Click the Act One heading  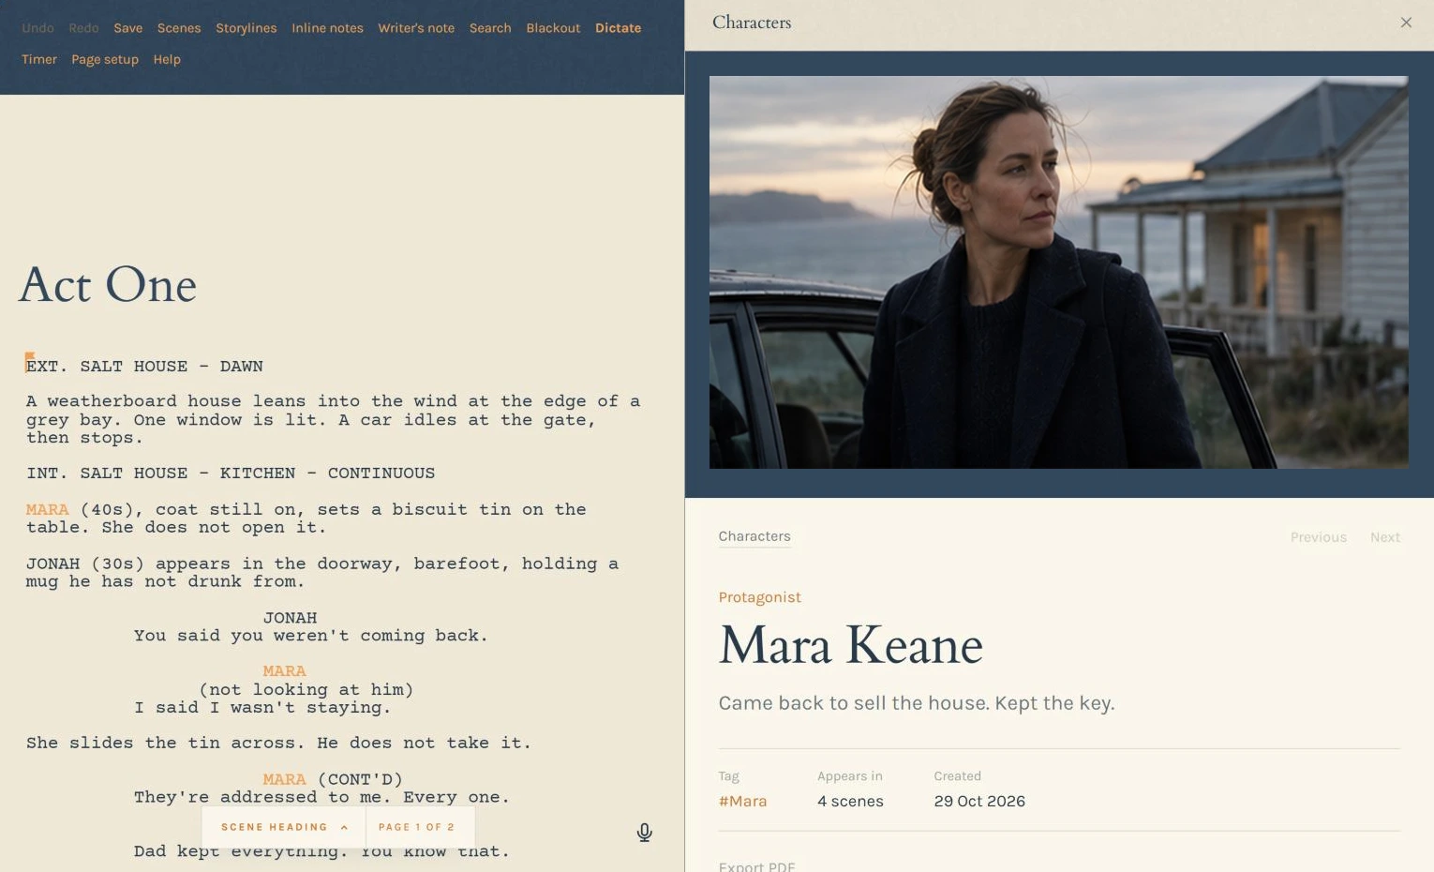[108, 285]
